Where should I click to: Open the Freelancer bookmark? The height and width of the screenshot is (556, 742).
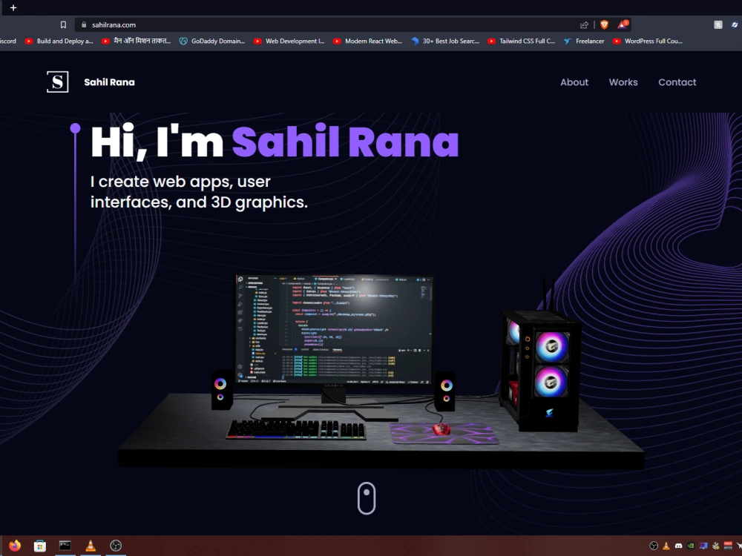584,41
